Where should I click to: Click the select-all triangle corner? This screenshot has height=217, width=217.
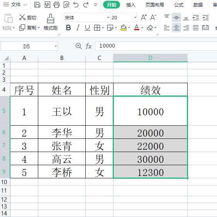point(6,58)
